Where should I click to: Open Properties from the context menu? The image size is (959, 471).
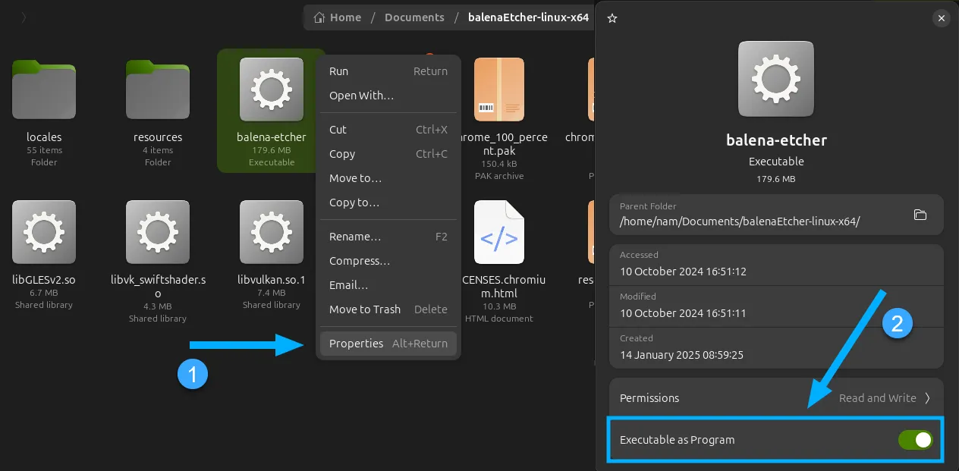(x=388, y=344)
